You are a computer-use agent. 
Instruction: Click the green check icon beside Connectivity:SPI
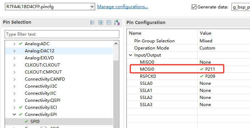[20, 114]
